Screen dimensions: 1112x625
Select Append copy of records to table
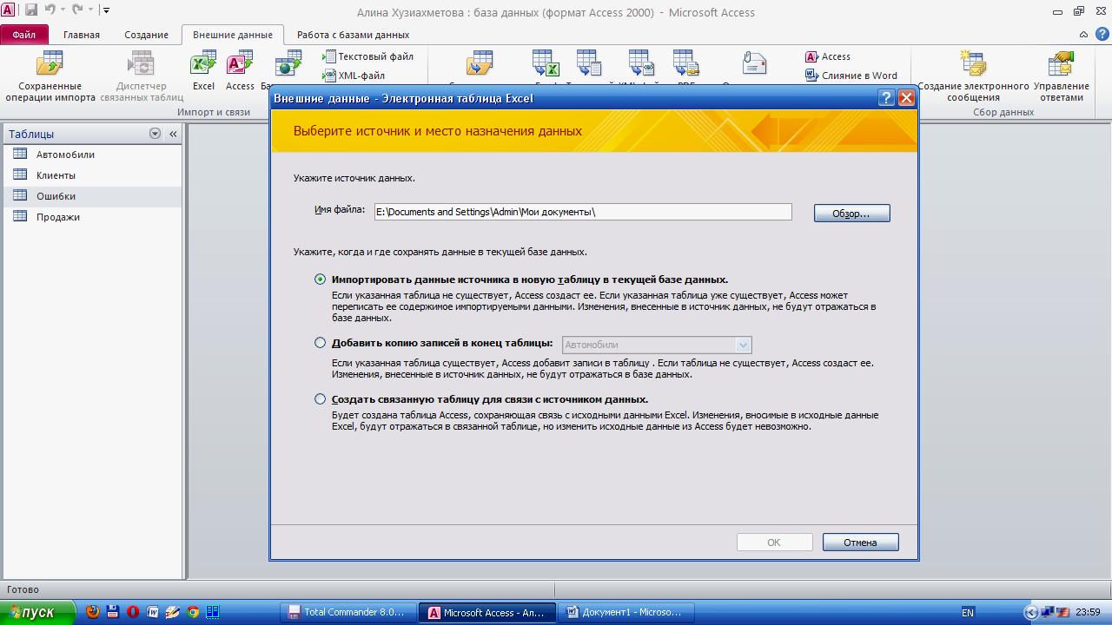point(321,343)
